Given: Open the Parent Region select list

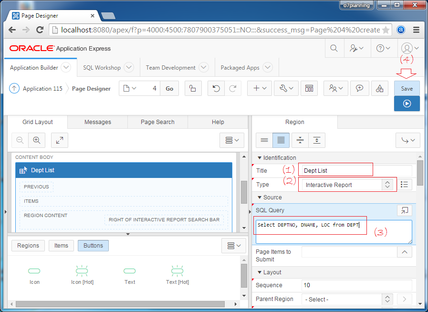Looking at the screenshot, I should [347, 299].
